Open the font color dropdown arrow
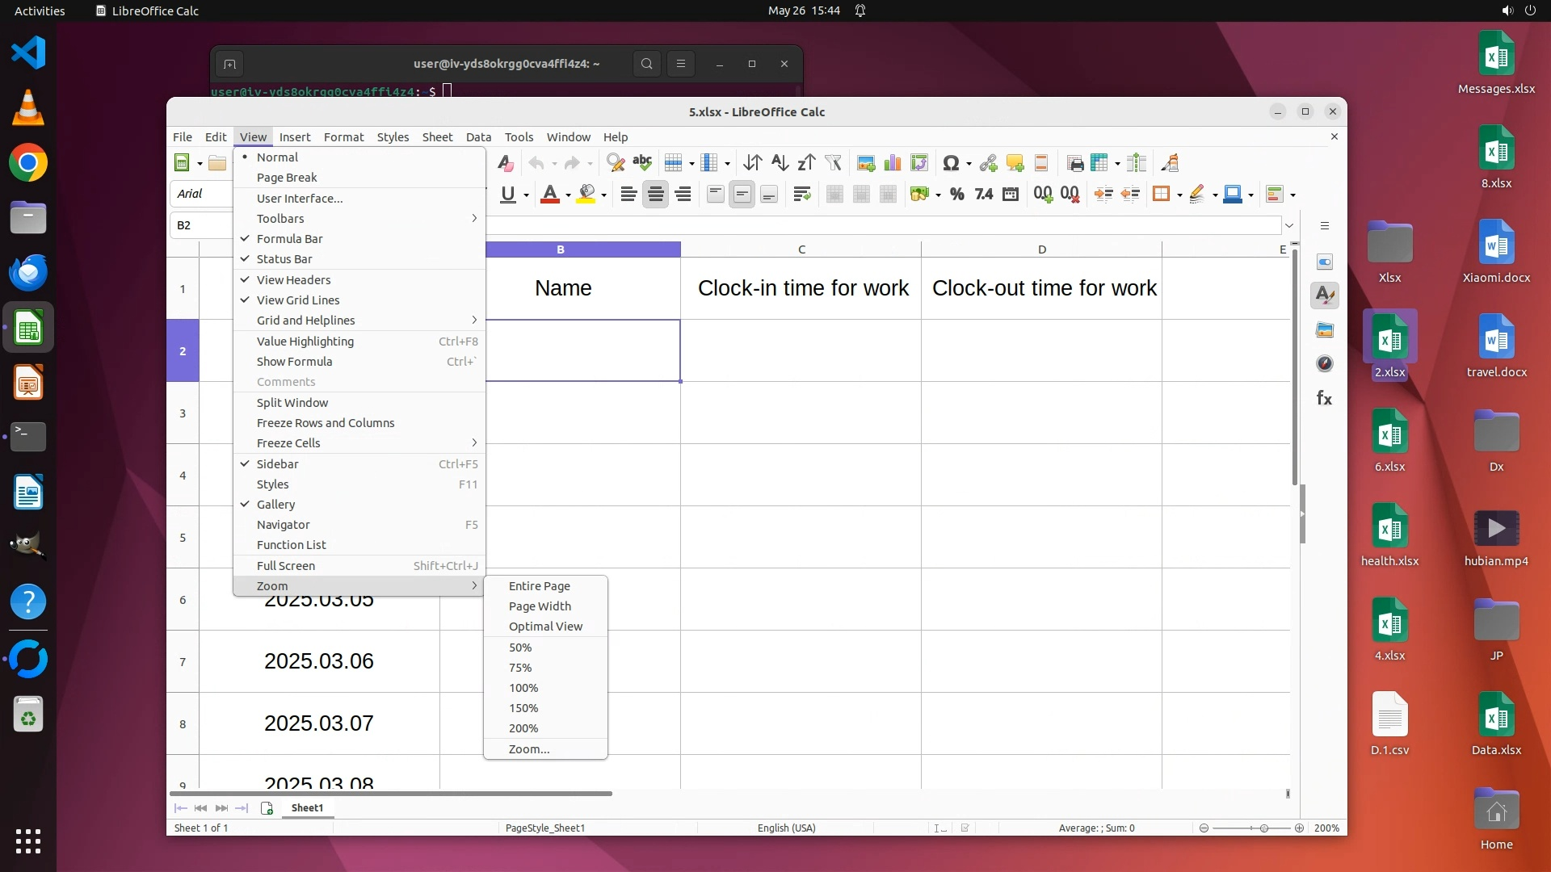This screenshot has width=1551, height=872. coord(569,195)
